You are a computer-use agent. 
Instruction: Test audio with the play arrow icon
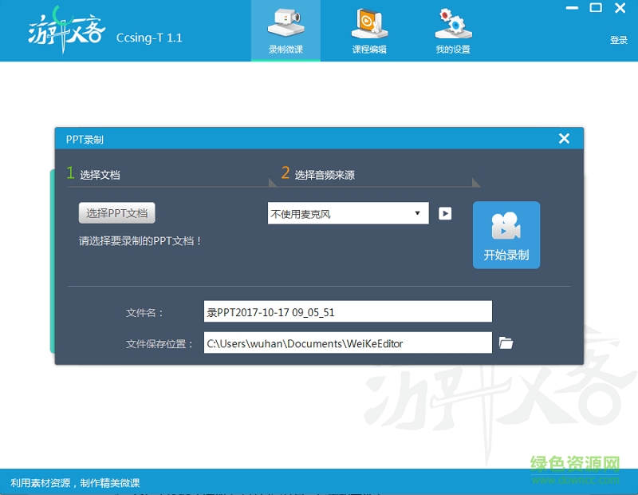(444, 213)
